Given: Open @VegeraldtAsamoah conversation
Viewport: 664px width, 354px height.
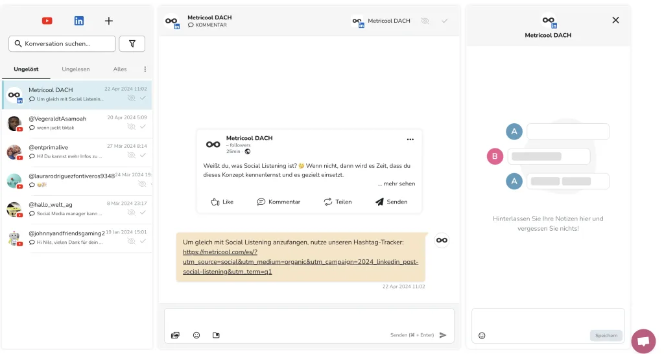Looking at the screenshot, I should [x=77, y=123].
